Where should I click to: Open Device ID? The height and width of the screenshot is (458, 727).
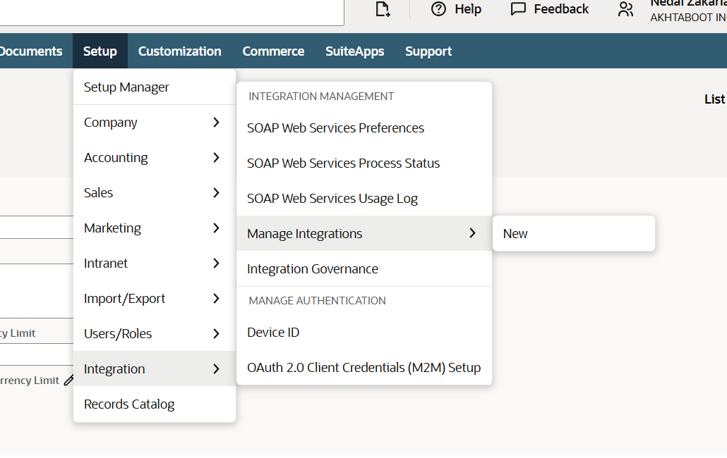pyautogui.click(x=364, y=332)
